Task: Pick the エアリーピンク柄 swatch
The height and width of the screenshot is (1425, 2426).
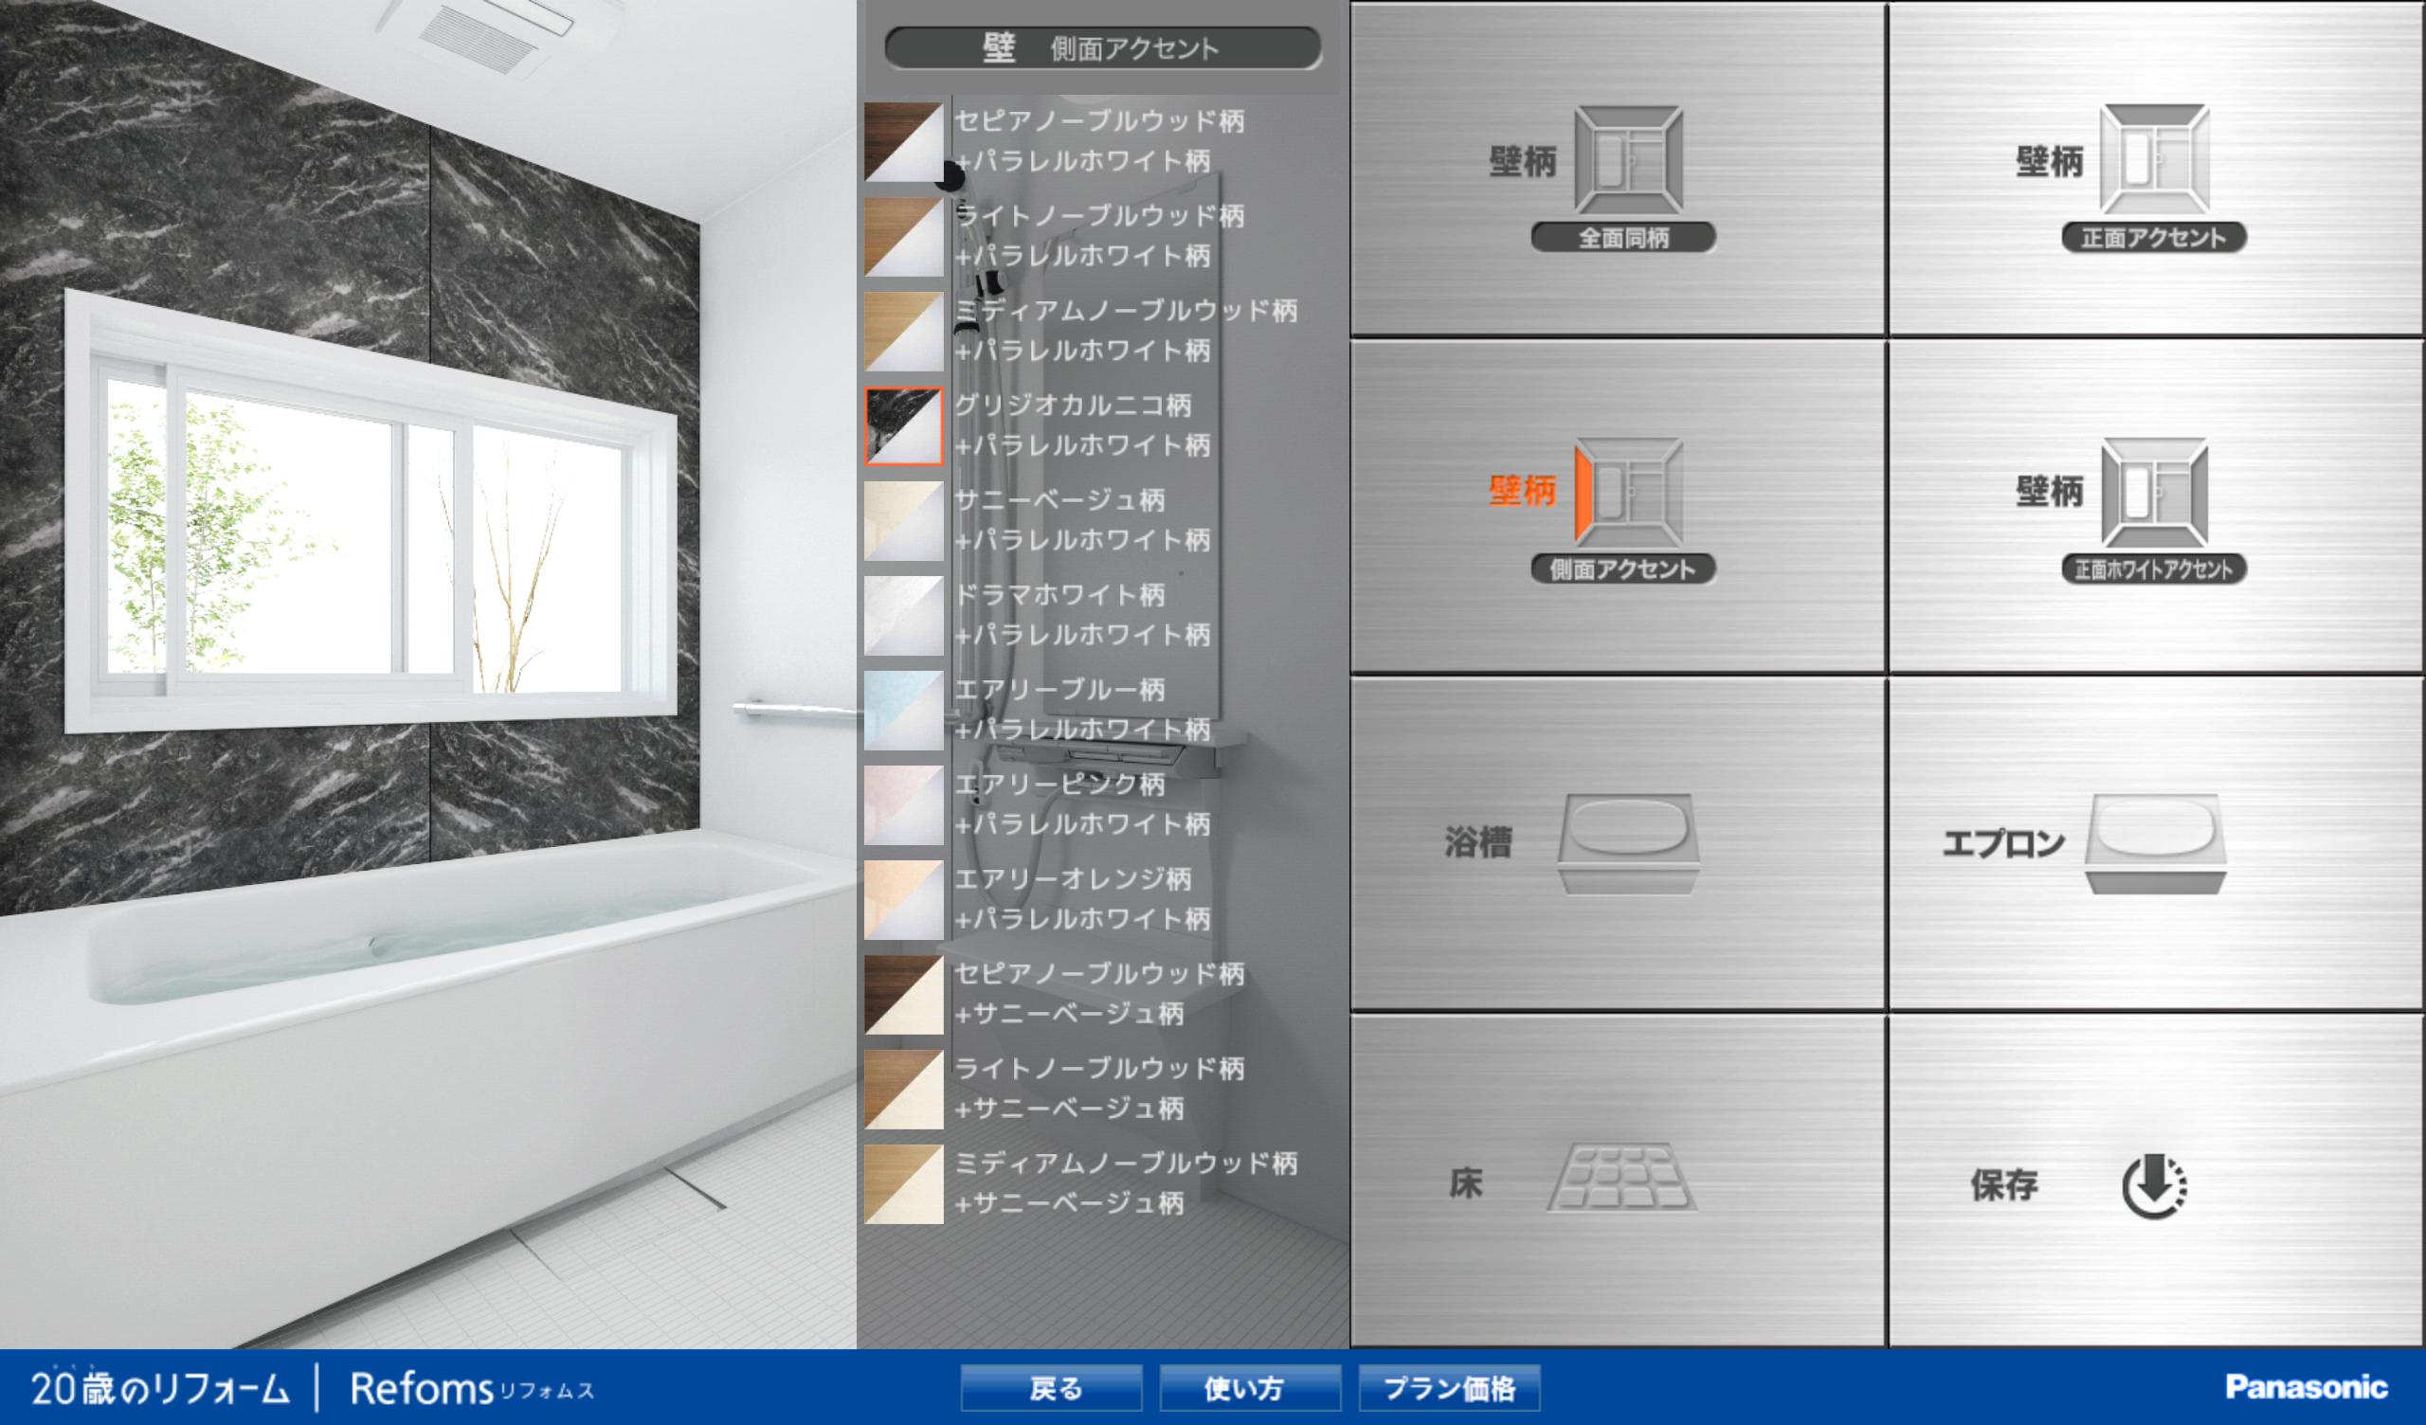Action: pyautogui.click(x=903, y=805)
